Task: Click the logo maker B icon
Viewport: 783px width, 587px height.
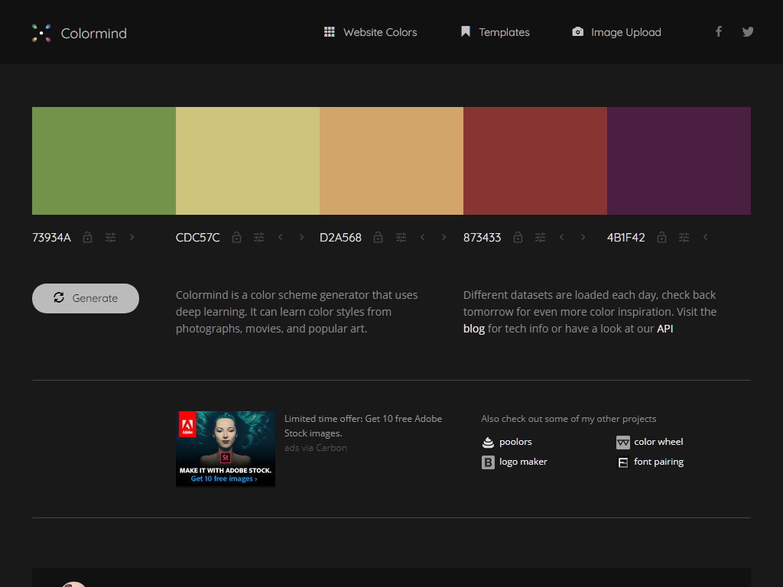Action: 488,462
